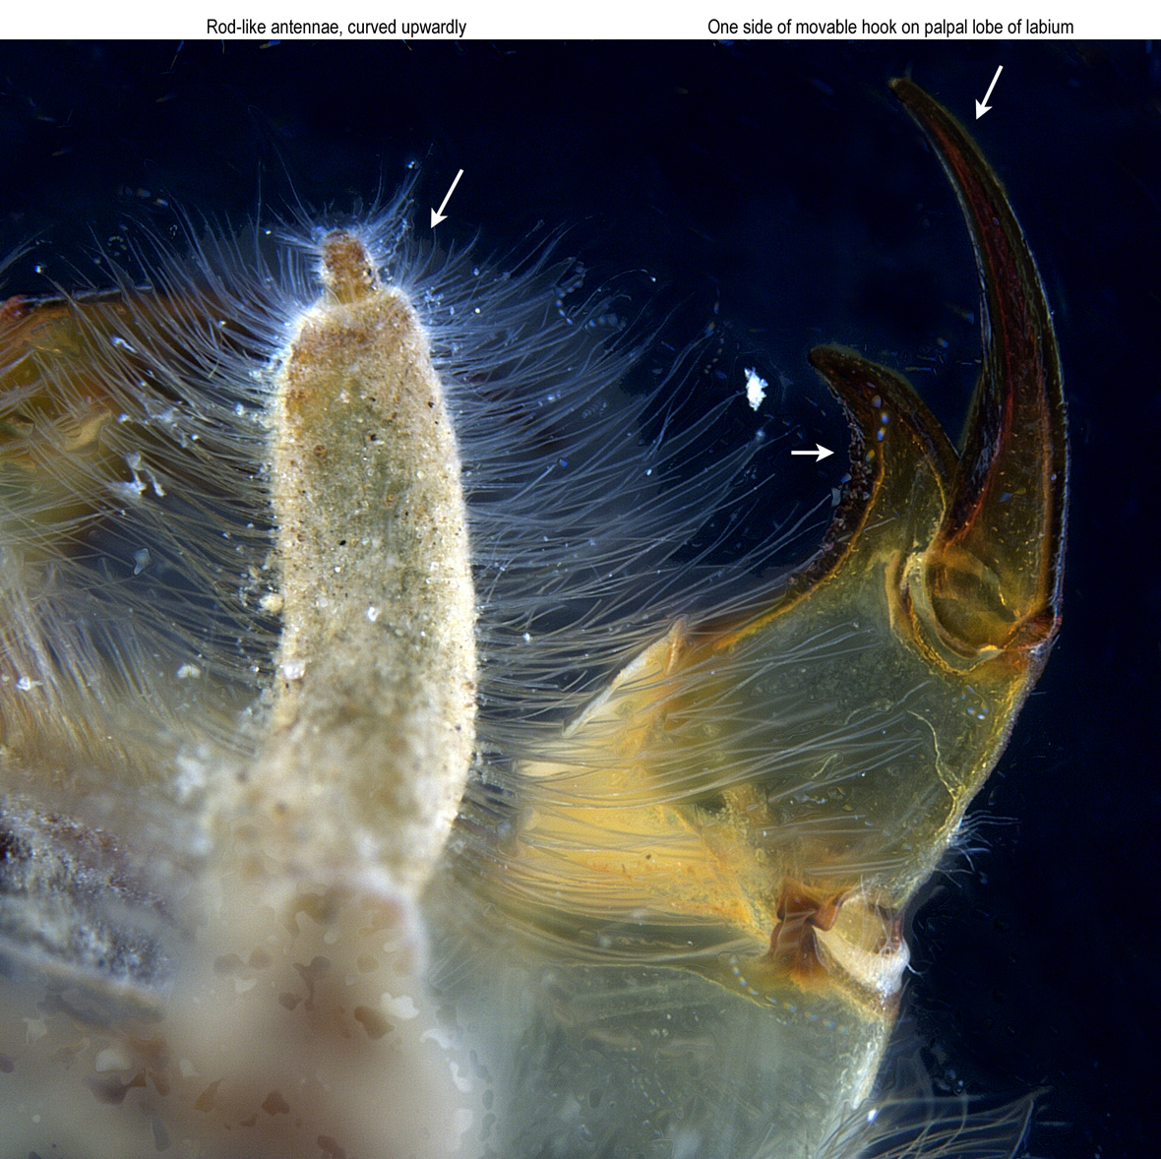This screenshot has width=1161, height=1159.
Task: Click the arrow pointing at the large hook
Action: (x=989, y=91)
